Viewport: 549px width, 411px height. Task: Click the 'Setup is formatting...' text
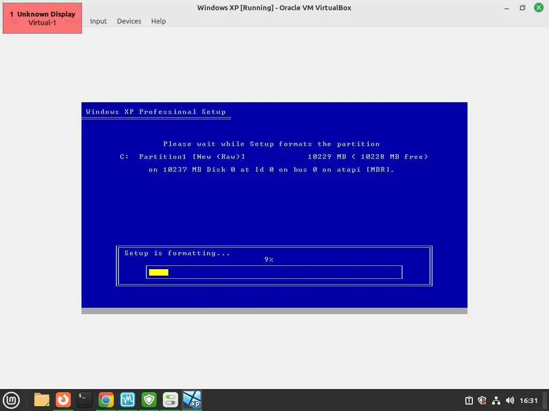pyautogui.click(x=177, y=253)
